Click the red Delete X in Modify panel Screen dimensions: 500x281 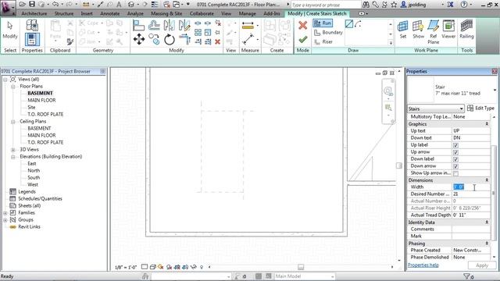tap(217, 41)
